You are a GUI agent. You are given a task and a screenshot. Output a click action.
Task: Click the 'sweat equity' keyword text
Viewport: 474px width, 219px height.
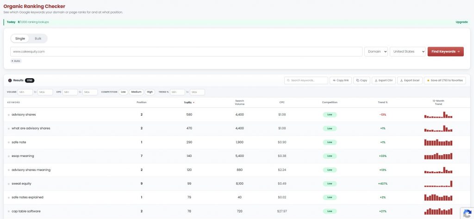(x=21, y=184)
